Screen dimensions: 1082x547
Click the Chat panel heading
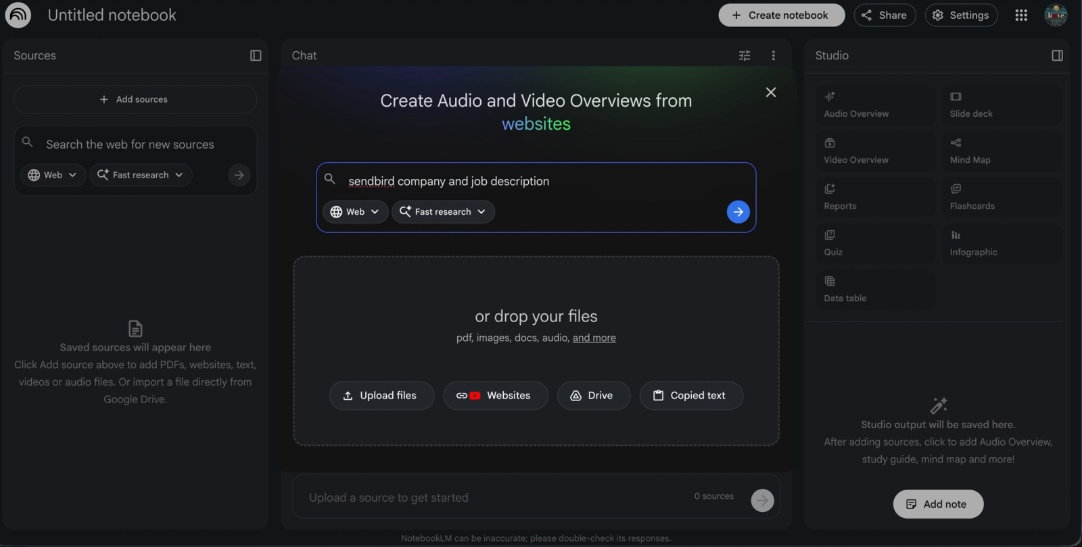(304, 55)
